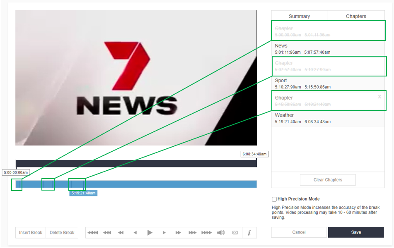Click the 6:08:34:48am end time label

[254, 154]
